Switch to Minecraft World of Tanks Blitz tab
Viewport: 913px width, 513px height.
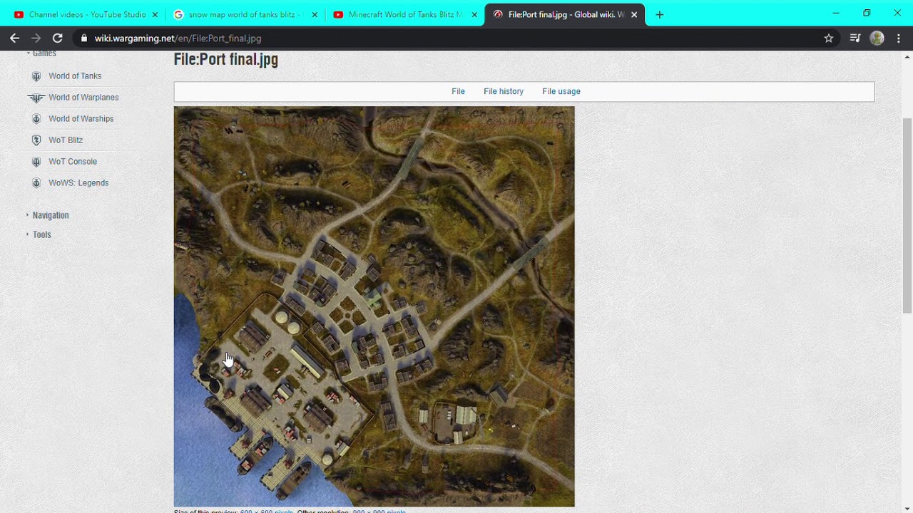(404, 14)
